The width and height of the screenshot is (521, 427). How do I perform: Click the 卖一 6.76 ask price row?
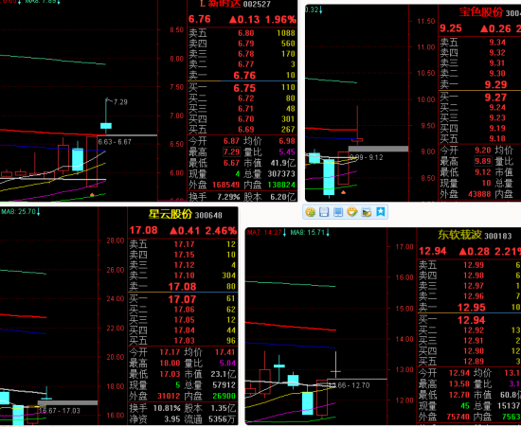pyautogui.click(x=243, y=76)
